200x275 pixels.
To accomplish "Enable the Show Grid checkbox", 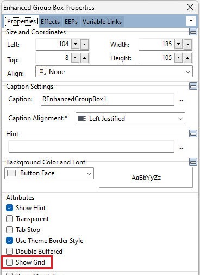I will pyautogui.click(x=9, y=262).
